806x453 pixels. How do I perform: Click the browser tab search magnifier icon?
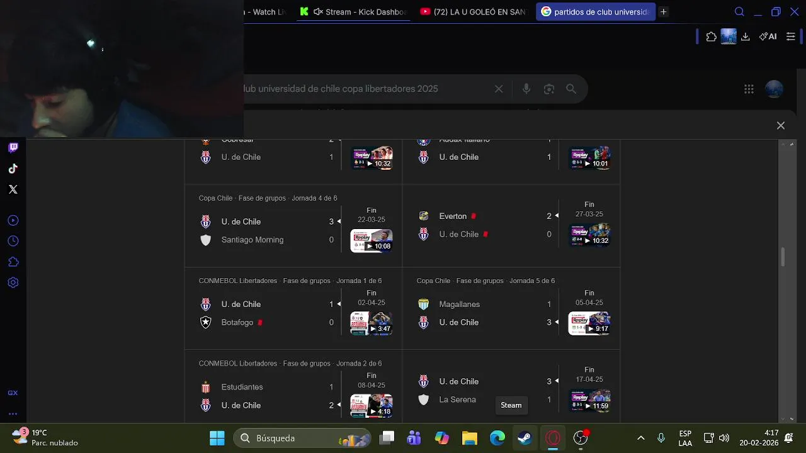(740, 11)
